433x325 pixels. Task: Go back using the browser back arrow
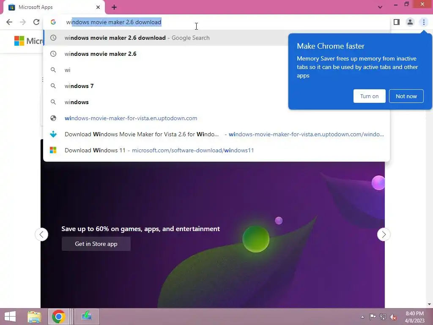(9, 22)
